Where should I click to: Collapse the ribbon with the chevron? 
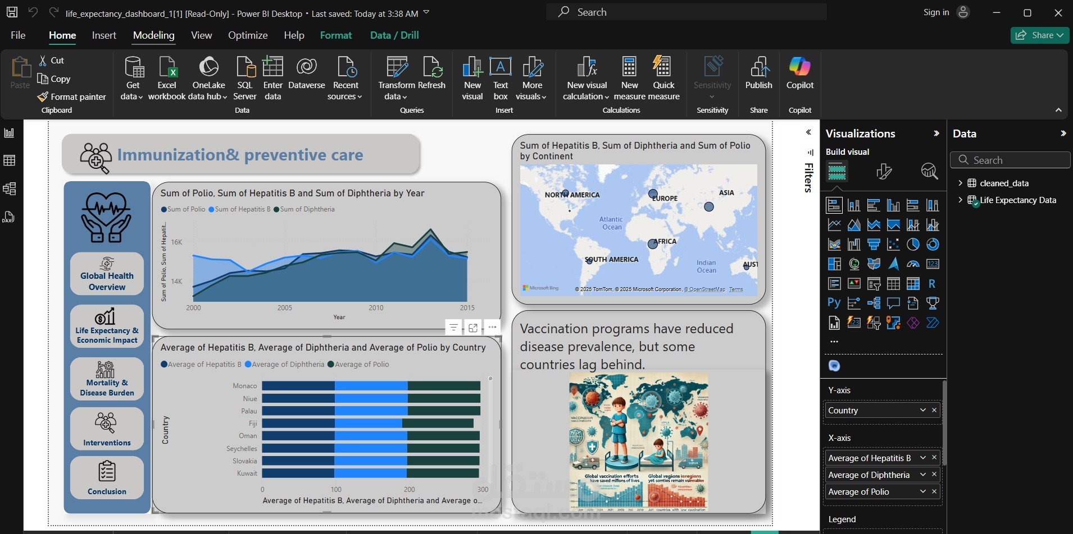point(1058,110)
